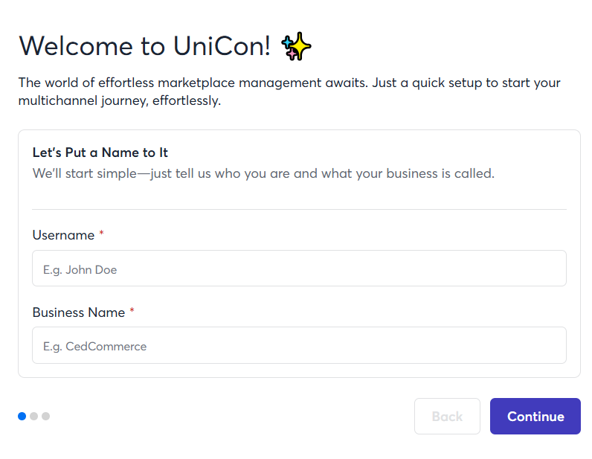Click the 'E.g. John Doe' placeholder text
This screenshot has width=592, height=459.
(80, 270)
